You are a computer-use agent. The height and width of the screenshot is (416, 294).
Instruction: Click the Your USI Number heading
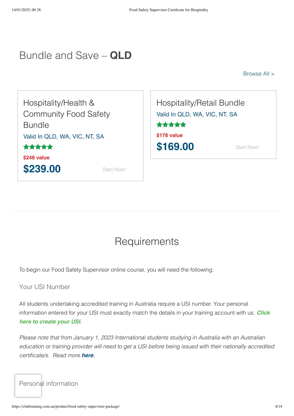pyautogui.click(x=45, y=287)
